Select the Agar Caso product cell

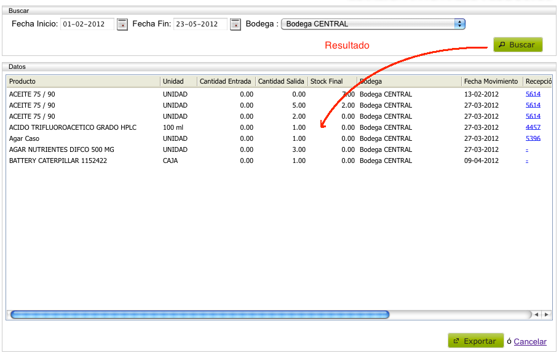(x=24, y=138)
